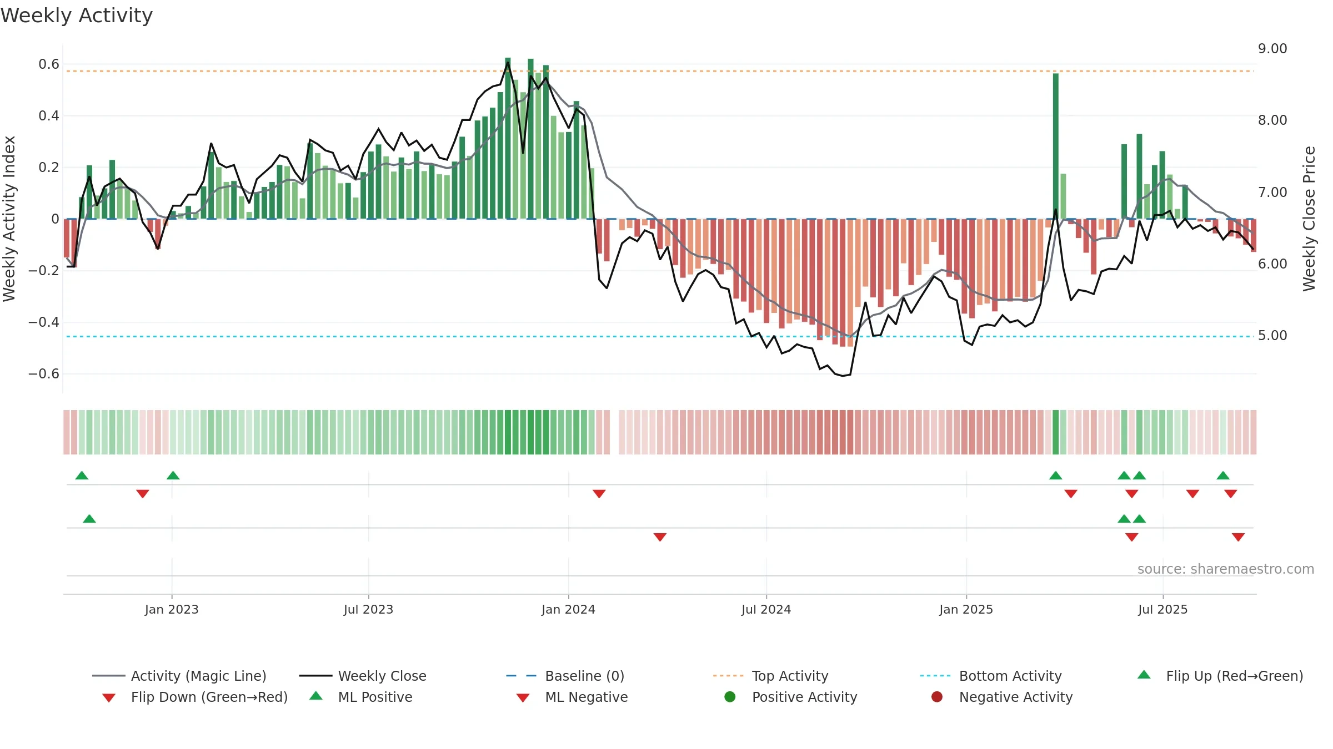
Task: Click the Weekly Activity chart title
Action: click(77, 16)
